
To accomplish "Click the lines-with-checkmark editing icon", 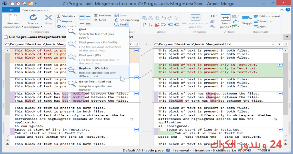I will 163,25.
